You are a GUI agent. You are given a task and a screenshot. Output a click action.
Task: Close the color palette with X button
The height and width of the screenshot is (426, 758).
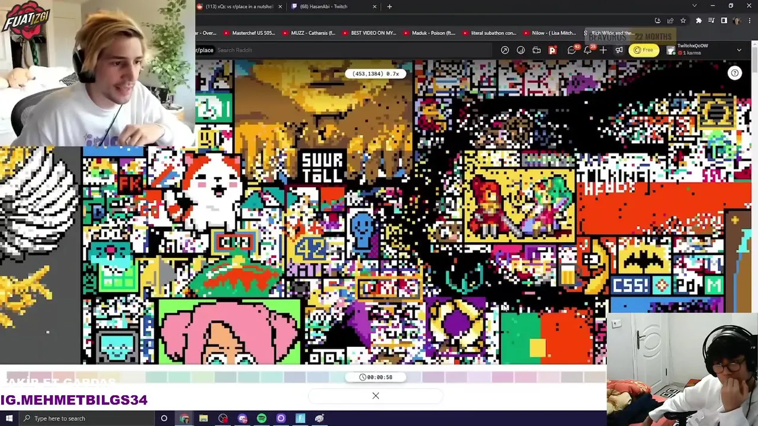[x=375, y=395]
